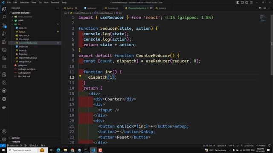This screenshot has height=153, width=273.
Task: Switch to the Counter.js editor tab
Action: 113,8
